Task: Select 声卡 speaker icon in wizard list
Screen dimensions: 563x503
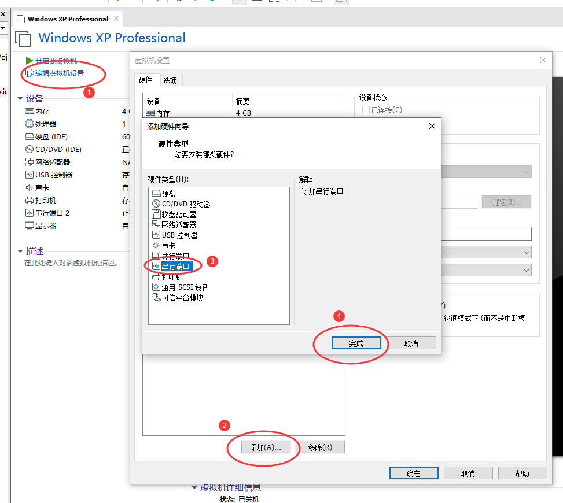Action: point(156,245)
